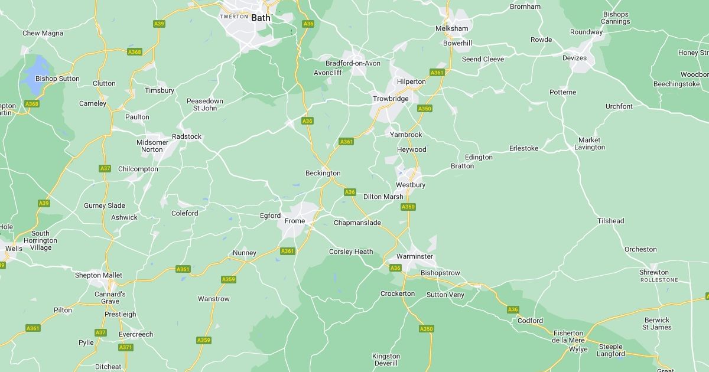Click the A39 shield near Bath Twerton

[159, 24]
